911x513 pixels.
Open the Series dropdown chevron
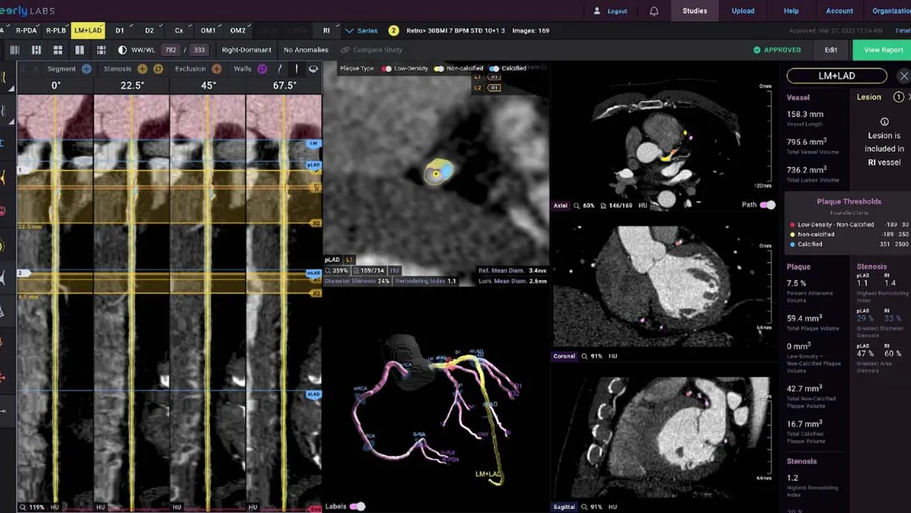pos(349,30)
